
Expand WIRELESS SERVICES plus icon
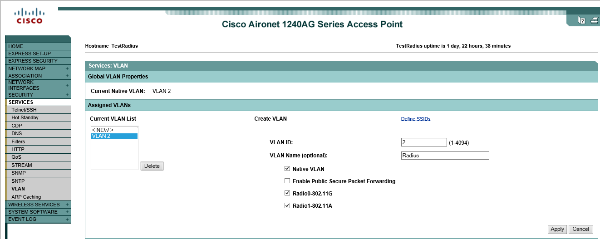67,205
